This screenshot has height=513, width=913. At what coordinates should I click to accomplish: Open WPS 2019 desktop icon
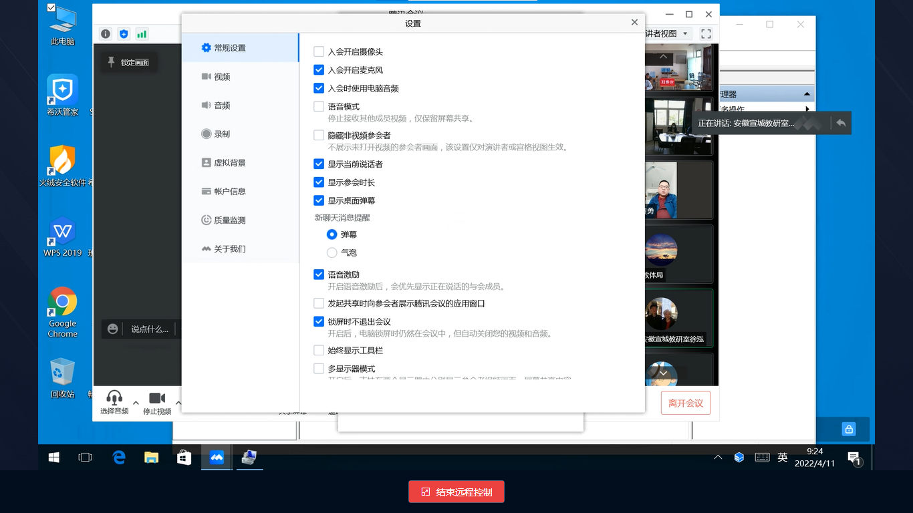point(63,236)
